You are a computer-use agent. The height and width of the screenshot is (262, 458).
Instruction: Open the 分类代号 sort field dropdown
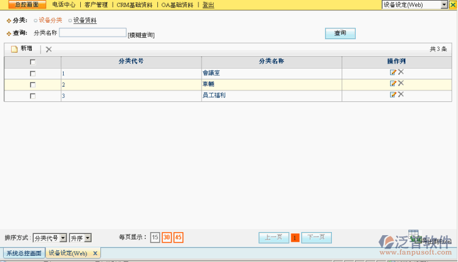coord(63,238)
